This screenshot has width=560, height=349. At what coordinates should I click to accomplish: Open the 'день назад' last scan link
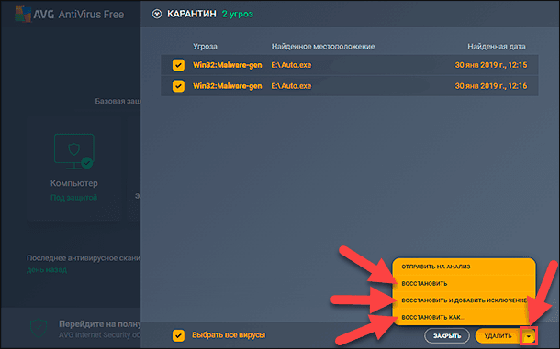(47, 270)
